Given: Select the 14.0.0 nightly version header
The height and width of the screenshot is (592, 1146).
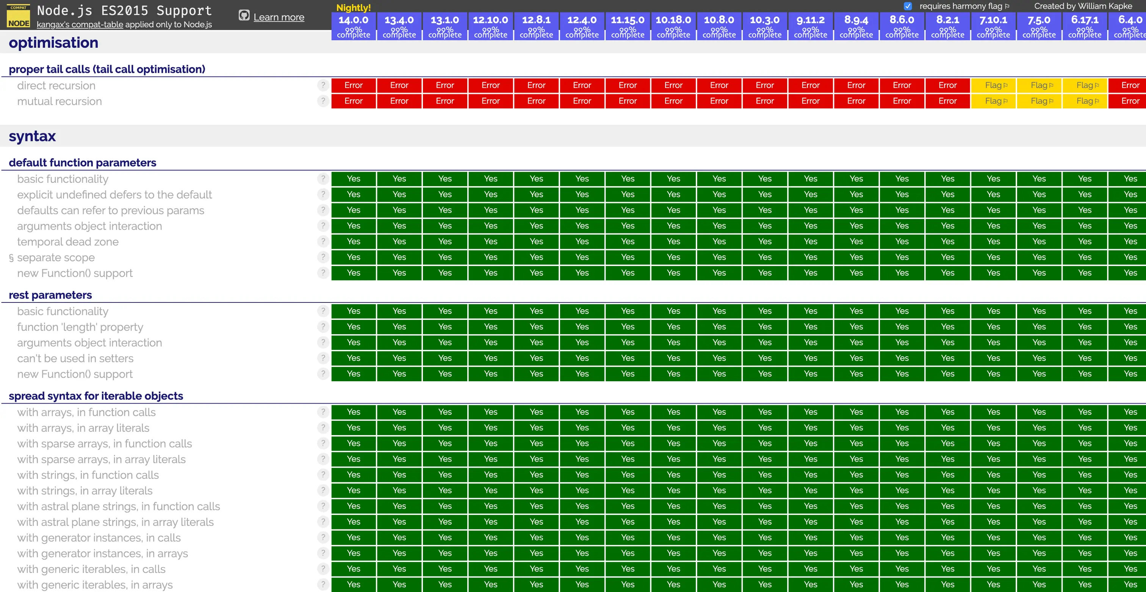Looking at the screenshot, I should pos(353,26).
